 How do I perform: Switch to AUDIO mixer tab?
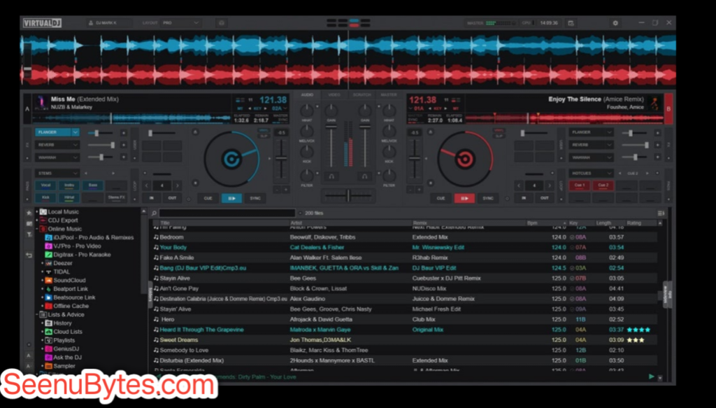pyautogui.click(x=308, y=94)
